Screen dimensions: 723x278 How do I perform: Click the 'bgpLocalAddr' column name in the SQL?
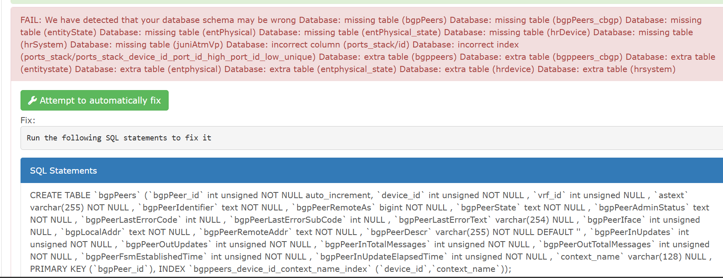(x=93, y=232)
